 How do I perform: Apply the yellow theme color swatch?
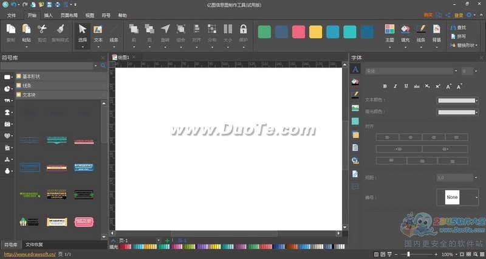pyautogui.click(x=315, y=32)
